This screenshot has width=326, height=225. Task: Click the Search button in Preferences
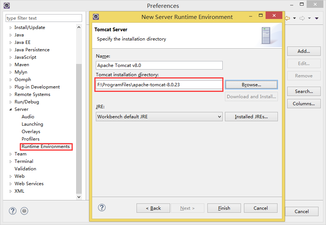[x=304, y=91]
